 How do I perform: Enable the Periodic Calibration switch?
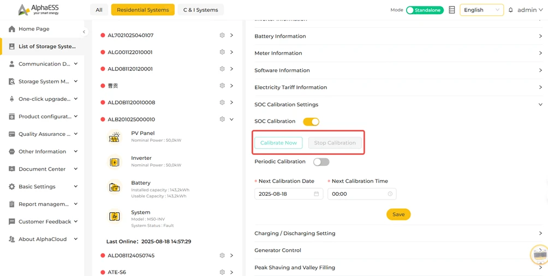pos(321,162)
